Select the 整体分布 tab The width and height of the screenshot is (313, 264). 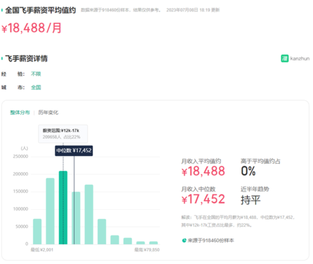point(20,113)
